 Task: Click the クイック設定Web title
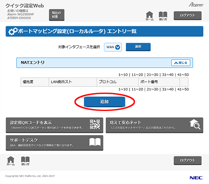(25, 6)
